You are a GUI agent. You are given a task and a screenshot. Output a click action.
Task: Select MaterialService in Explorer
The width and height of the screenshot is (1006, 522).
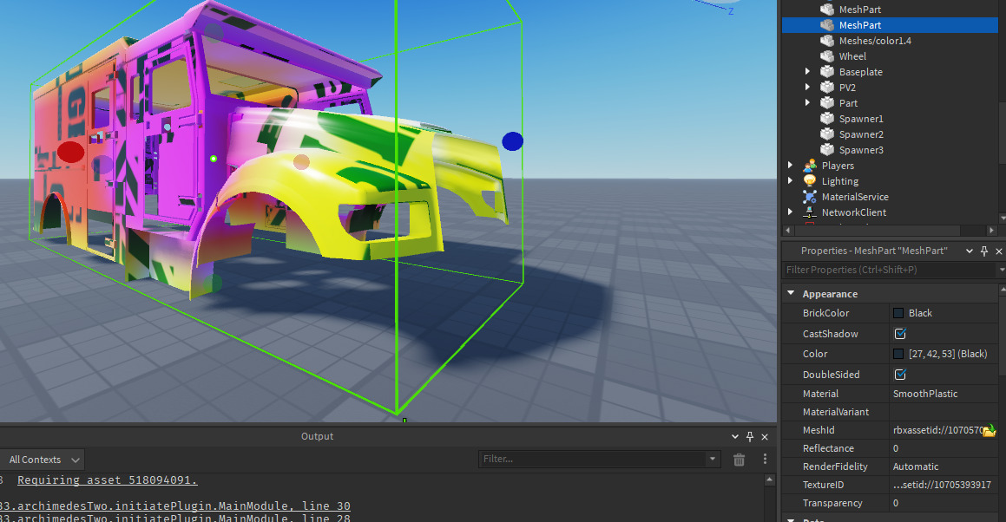[x=855, y=197]
